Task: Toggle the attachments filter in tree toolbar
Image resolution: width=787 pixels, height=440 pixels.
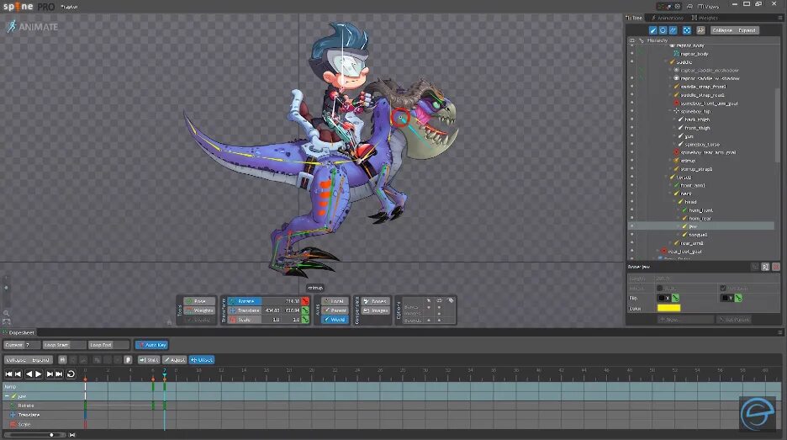Action: pos(673,30)
